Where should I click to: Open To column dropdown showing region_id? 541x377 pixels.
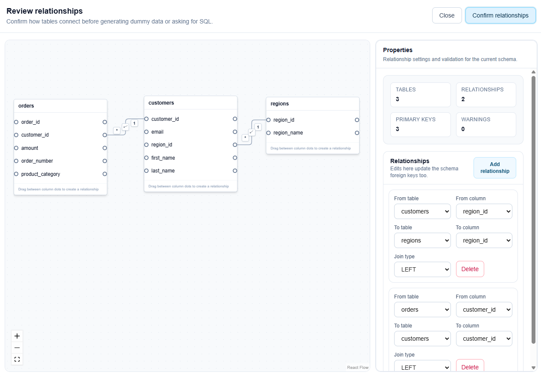484,240
